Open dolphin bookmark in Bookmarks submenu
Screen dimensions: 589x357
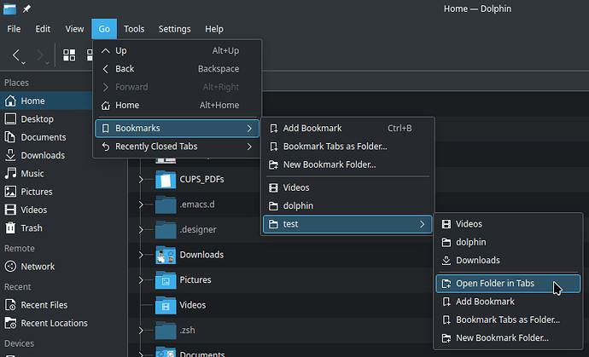point(347,205)
